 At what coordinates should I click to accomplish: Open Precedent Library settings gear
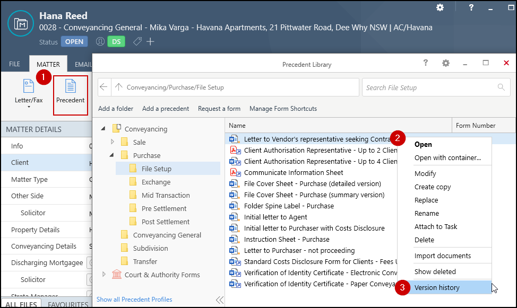pos(446,63)
